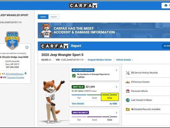Click the US $49 price pill button
This screenshot has width=170, height=128.
(166, 46)
